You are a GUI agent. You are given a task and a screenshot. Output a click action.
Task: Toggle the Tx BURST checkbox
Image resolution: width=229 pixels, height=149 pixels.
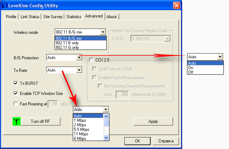16,83
